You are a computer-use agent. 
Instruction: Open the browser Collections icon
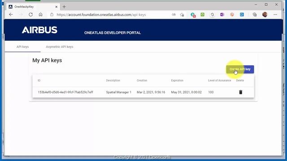coord(255,15)
